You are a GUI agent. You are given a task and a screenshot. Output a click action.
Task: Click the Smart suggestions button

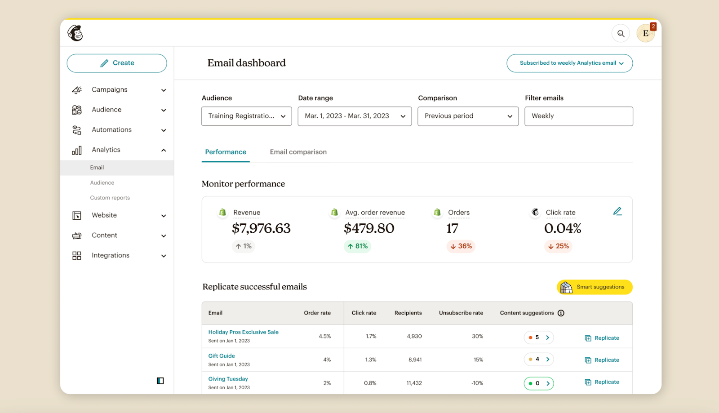click(595, 287)
